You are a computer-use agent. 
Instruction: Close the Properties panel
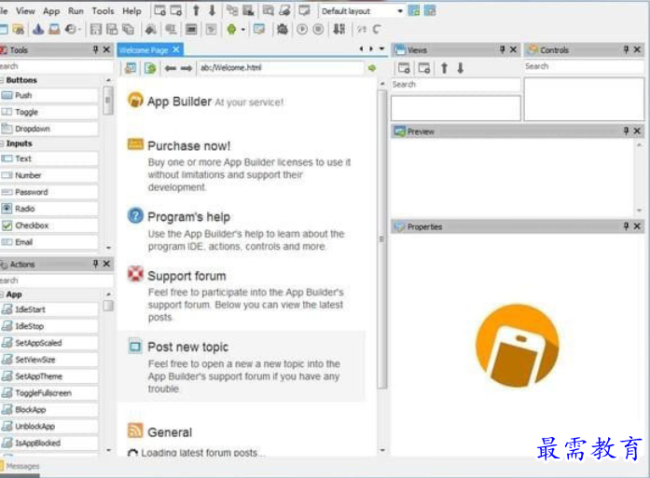coord(637,226)
